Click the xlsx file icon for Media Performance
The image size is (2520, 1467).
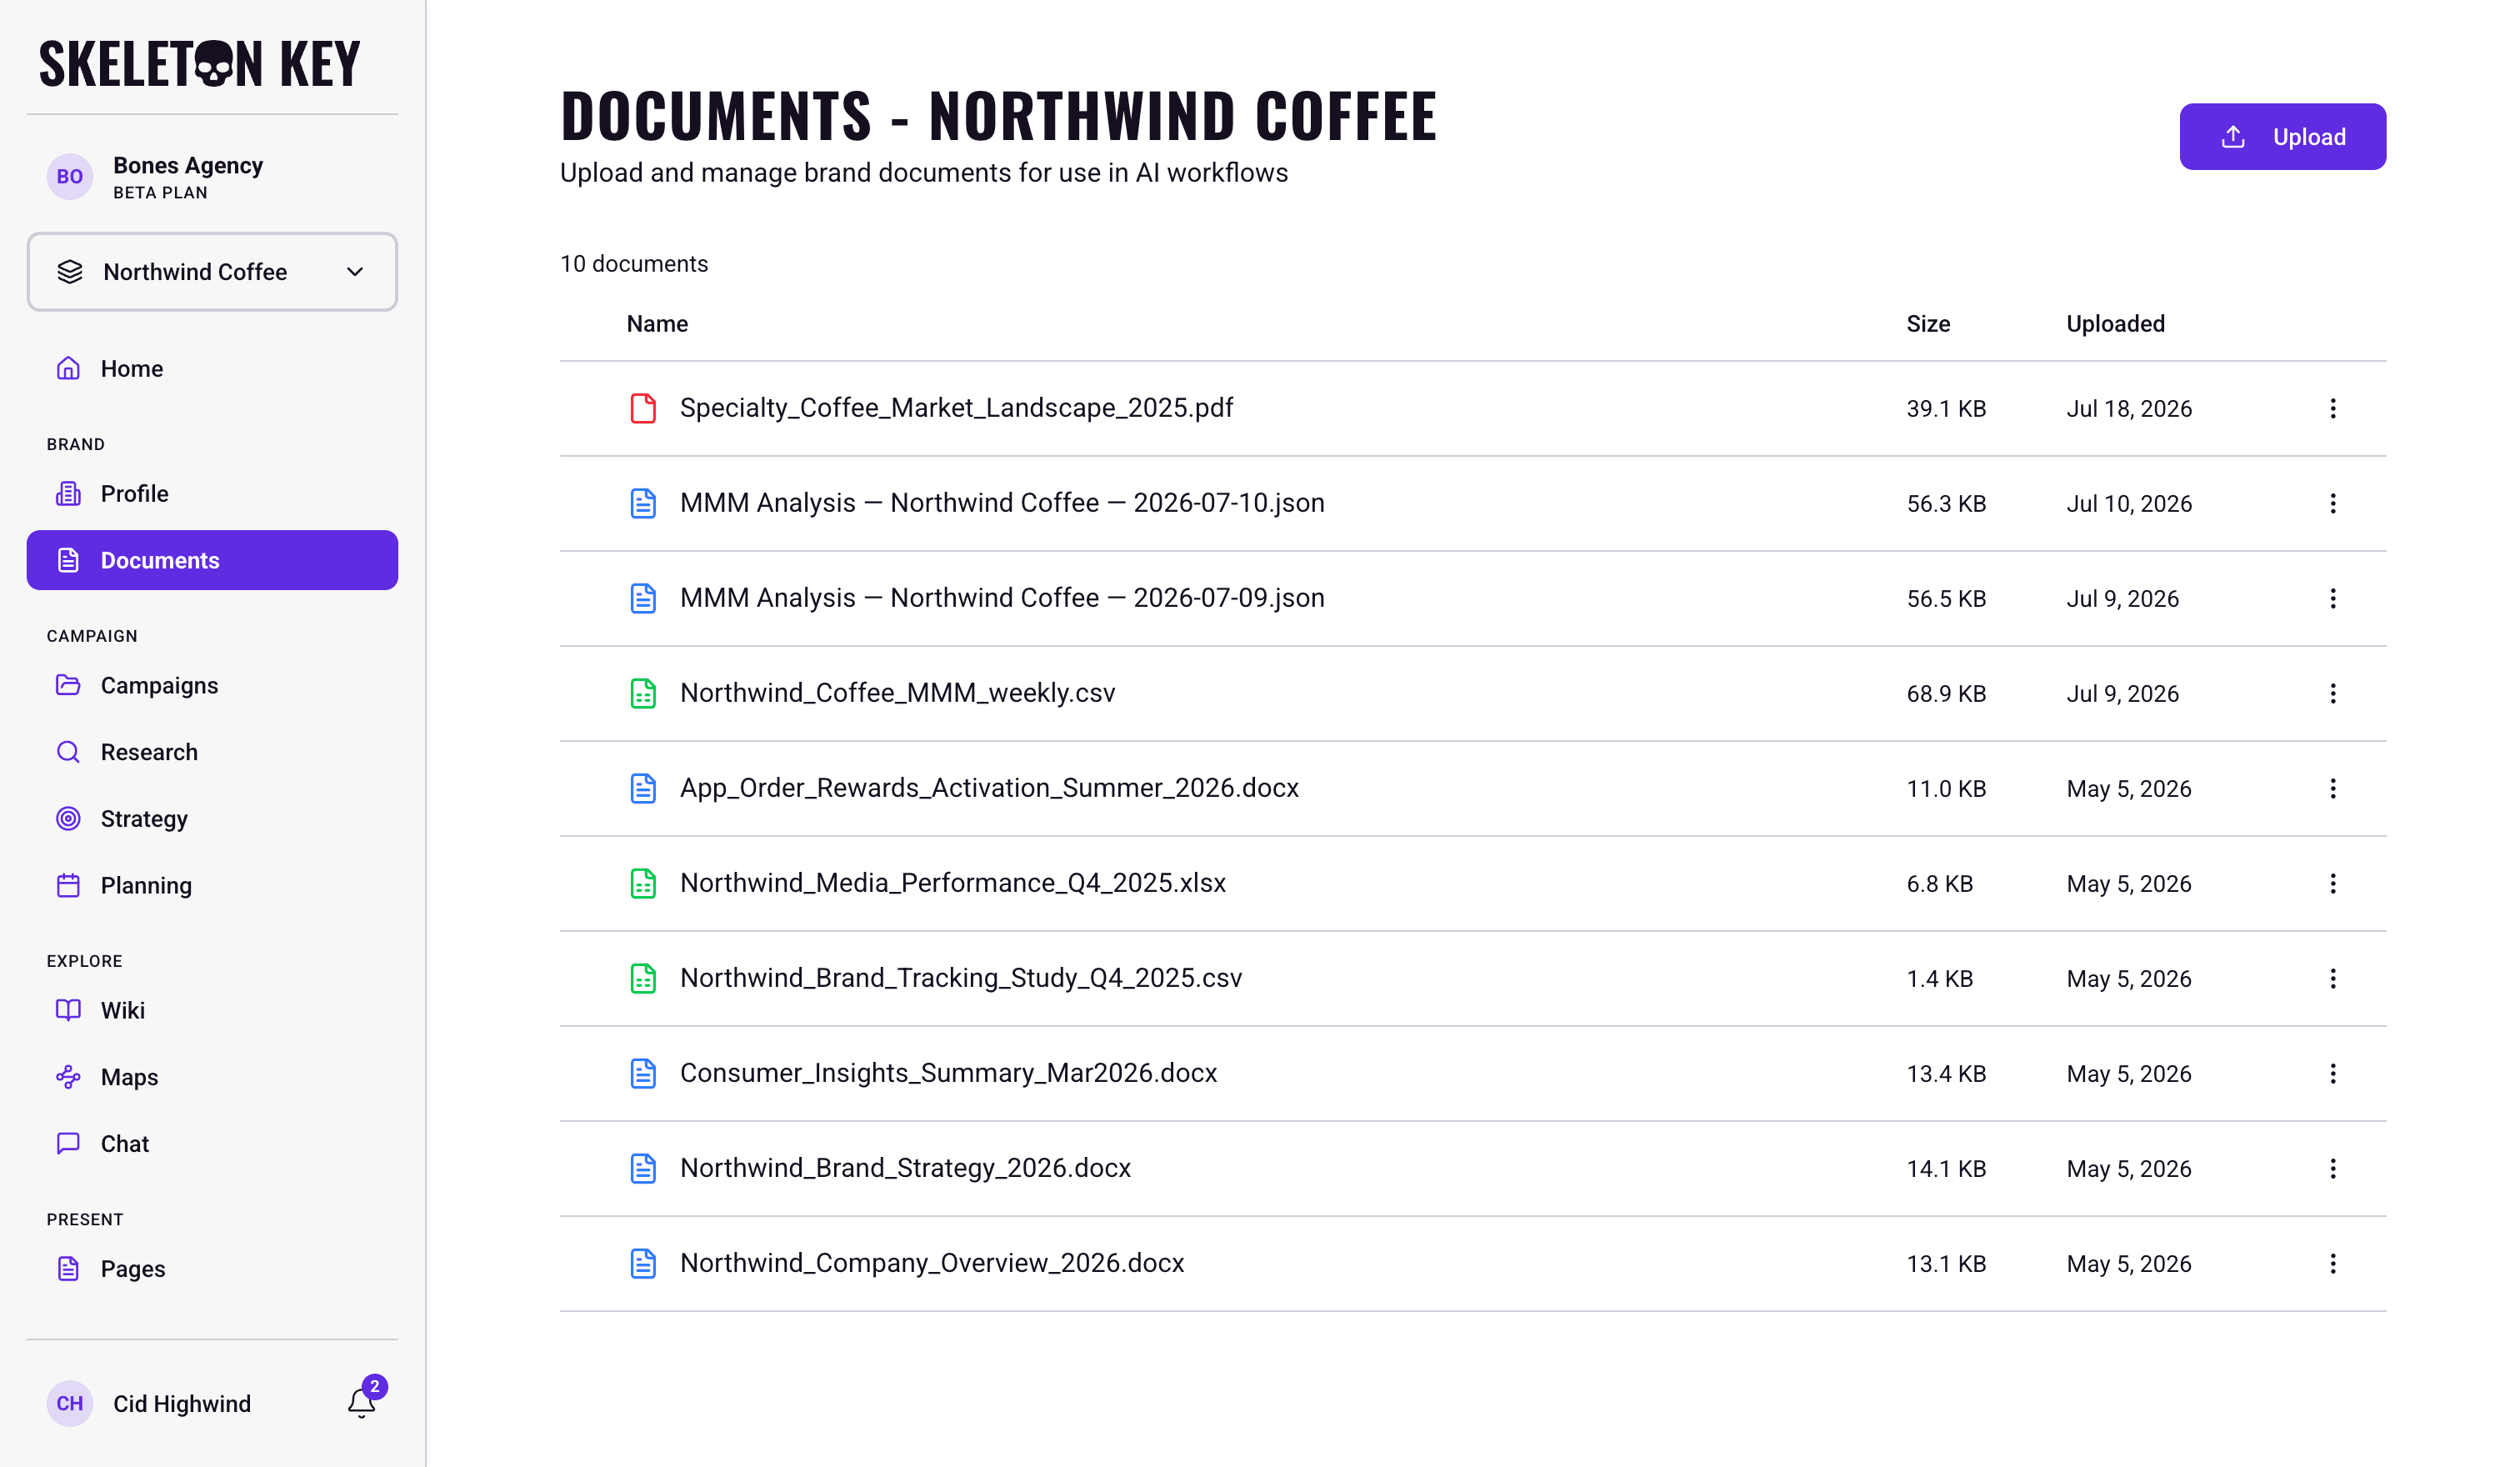point(643,884)
